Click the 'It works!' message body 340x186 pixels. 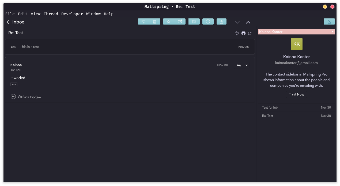tap(18, 78)
